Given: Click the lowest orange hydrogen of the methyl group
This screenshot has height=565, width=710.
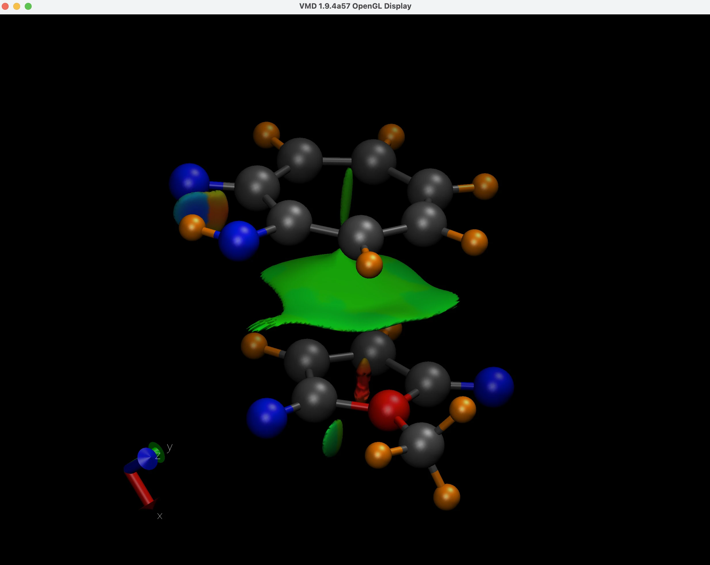Looking at the screenshot, I should (x=446, y=497).
